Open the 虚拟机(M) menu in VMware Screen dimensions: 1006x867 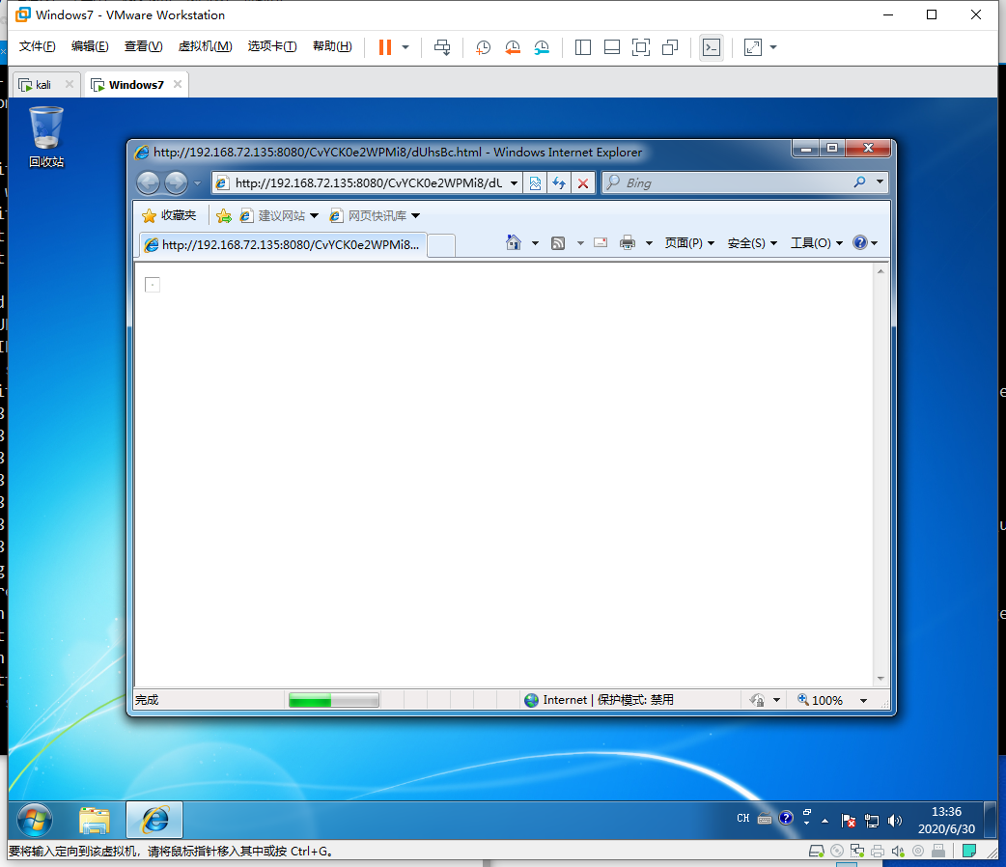205,46
